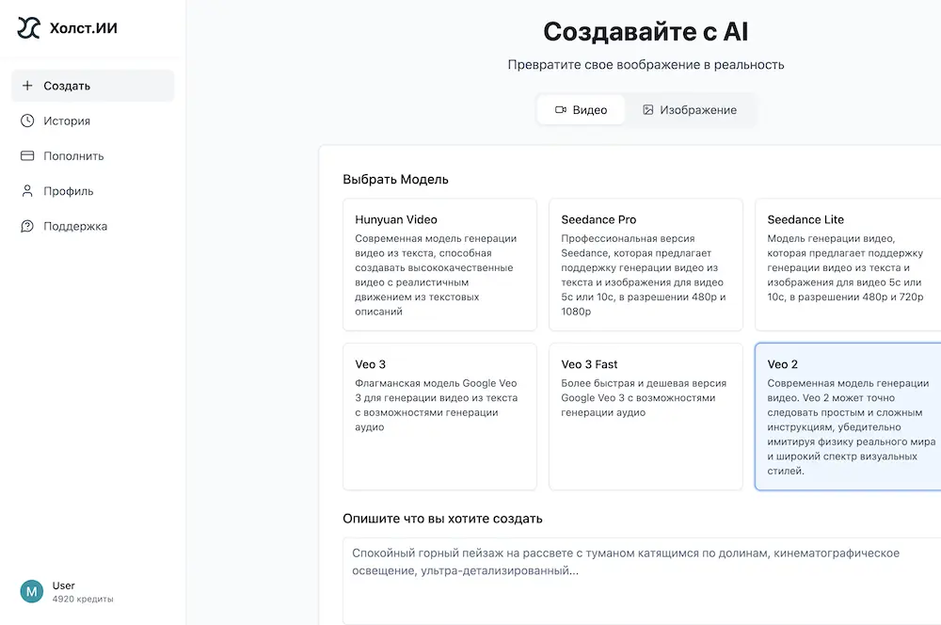Open История via the clock icon
Image resolution: width=941 pixels, height=625 pixels.
click(26, 120)
